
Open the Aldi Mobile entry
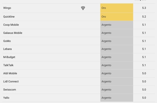pyautogui.click(x=10, y=73)
